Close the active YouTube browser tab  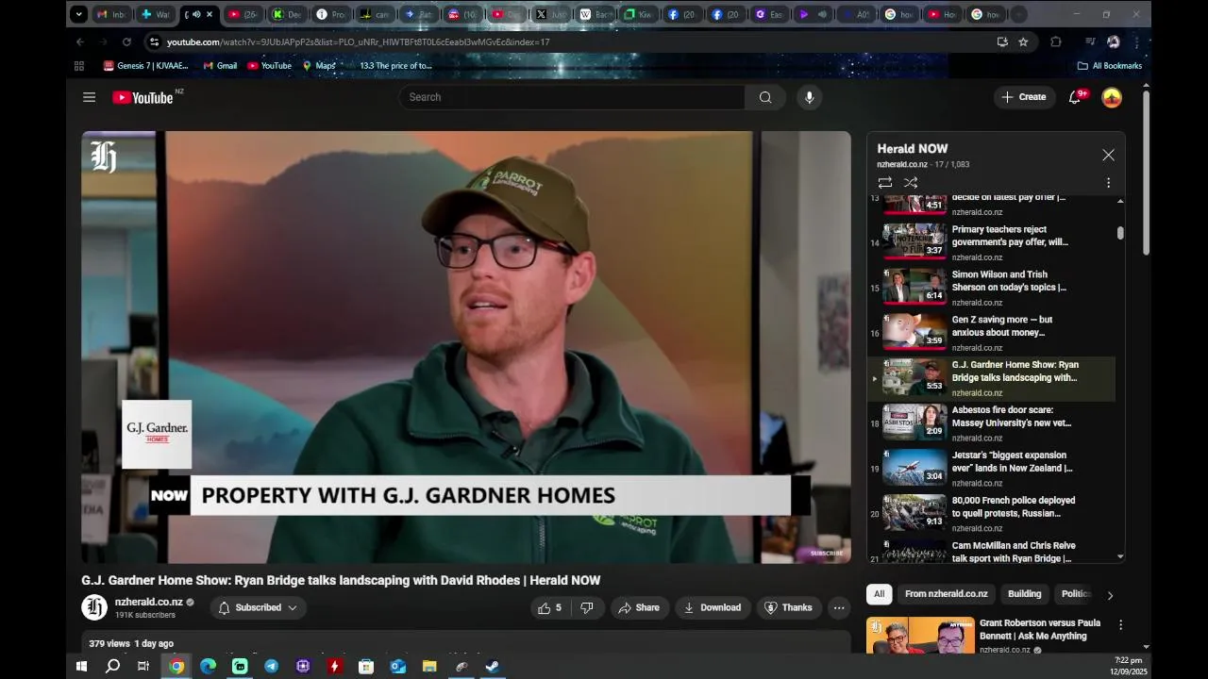(210, 14)
